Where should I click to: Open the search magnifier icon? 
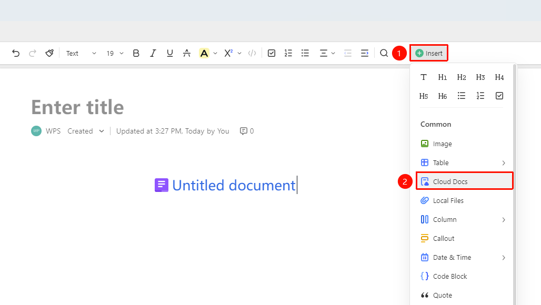(x=384, y=53)
